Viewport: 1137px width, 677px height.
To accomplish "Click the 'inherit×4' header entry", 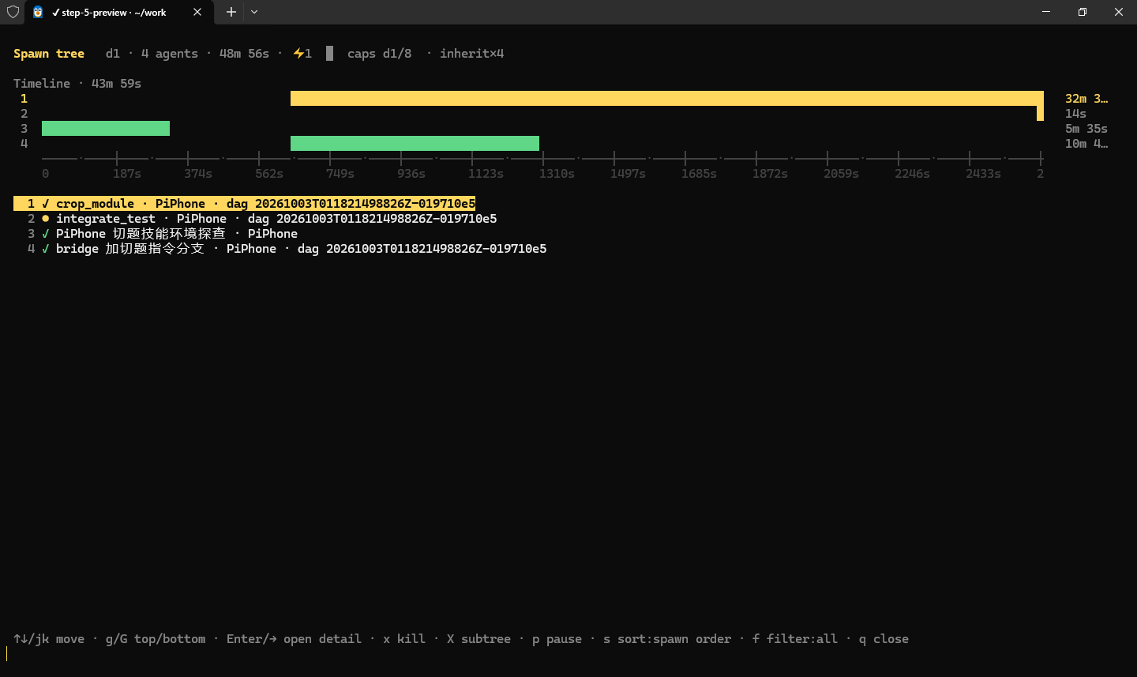I will coord(472,54).
